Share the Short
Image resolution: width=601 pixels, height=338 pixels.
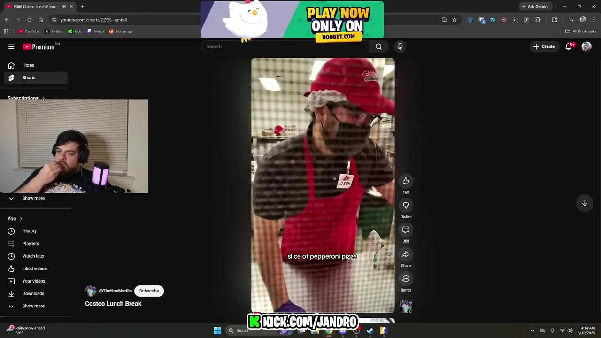(406, 254)
